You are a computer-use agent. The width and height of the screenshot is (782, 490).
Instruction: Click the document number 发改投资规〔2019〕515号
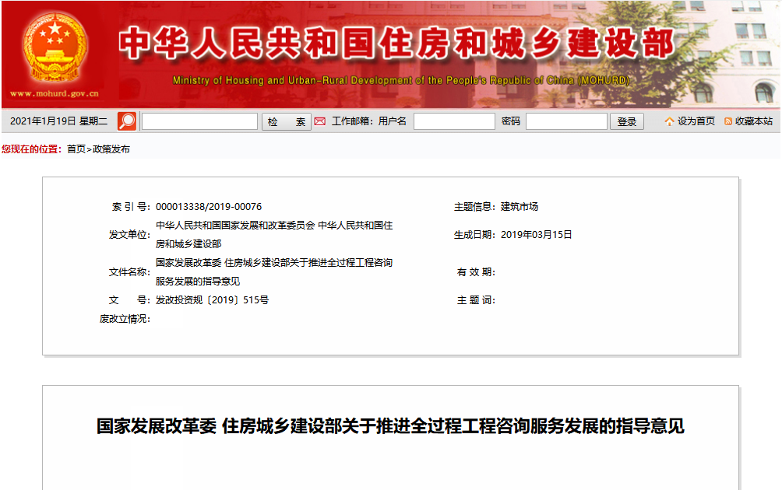pyautogui.click(x=212, y=300)
